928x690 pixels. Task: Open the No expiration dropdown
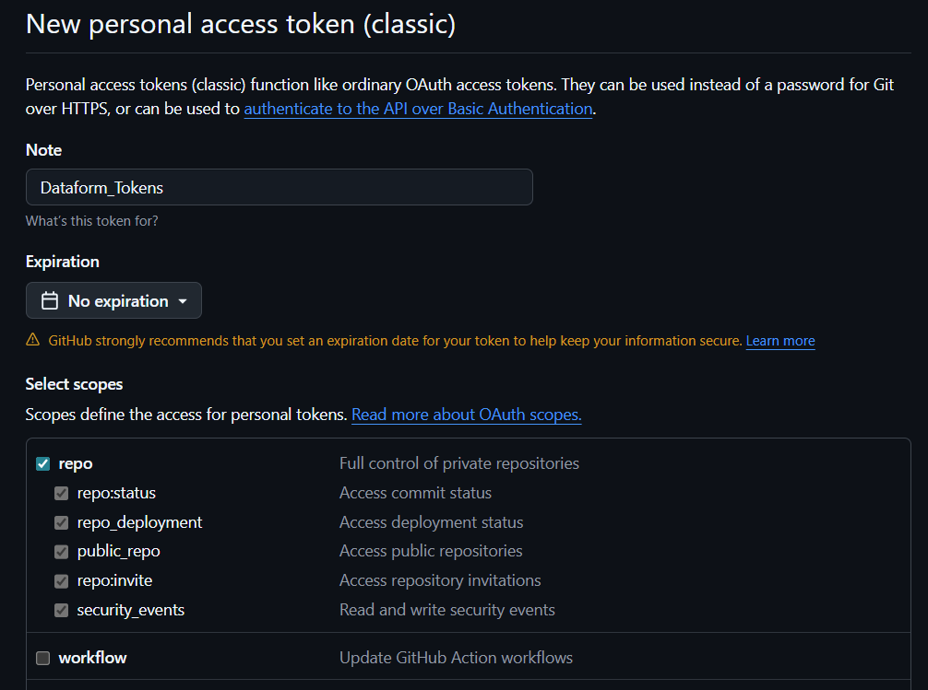pyautogui.click(x=113, y=301)
